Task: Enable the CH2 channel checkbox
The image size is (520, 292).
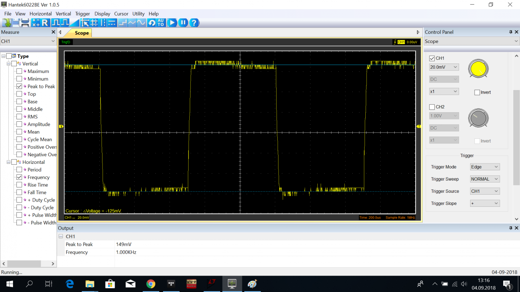Action: point(432,107)
